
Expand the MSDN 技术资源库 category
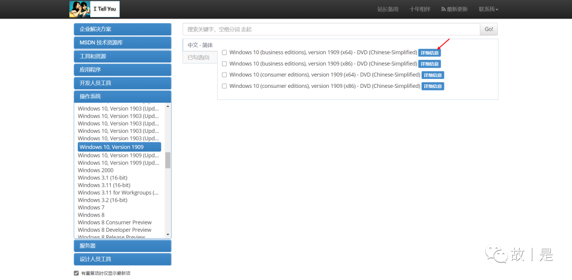(x=122, y=43)
